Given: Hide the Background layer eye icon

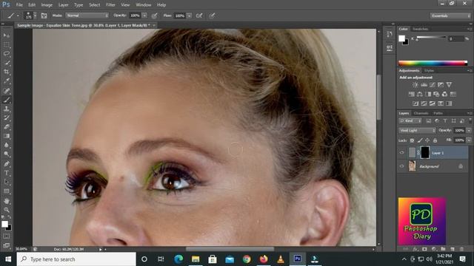Looking at the screenshot, I should (x=401, y=166).
